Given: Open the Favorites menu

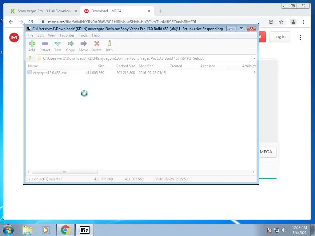Looking at the screenshot, I should (x=67, y=35).
